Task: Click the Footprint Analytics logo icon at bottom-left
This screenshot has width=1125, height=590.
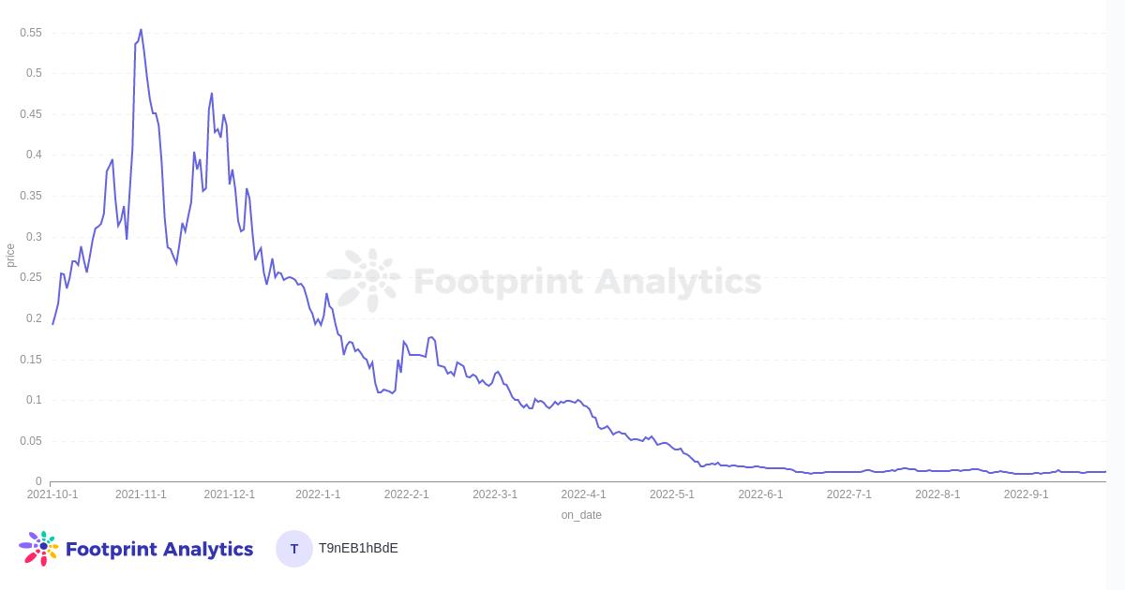Action: (38, 548)
